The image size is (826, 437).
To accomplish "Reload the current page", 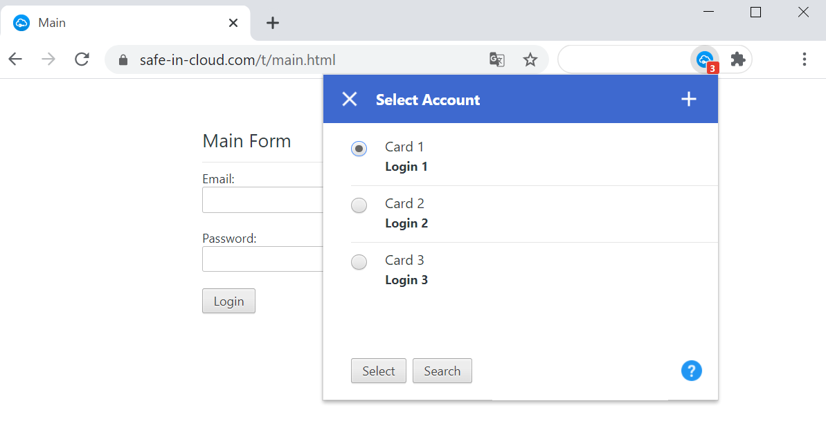I will pos(82,59).
